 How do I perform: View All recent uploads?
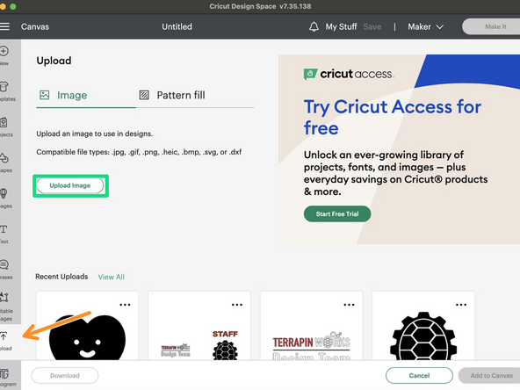point(111,277)
